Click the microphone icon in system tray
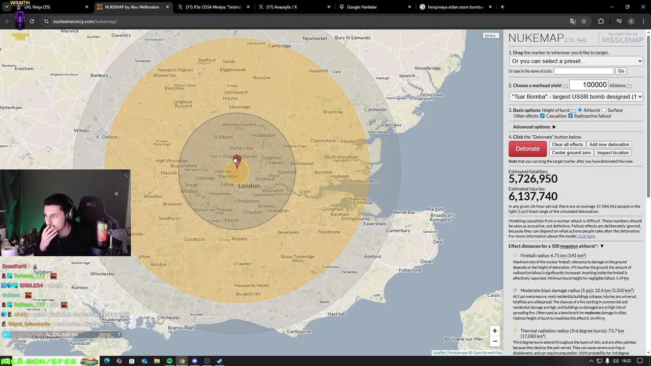Image resolution: width=651 pixels, height=366 pixels. [608, 361]
